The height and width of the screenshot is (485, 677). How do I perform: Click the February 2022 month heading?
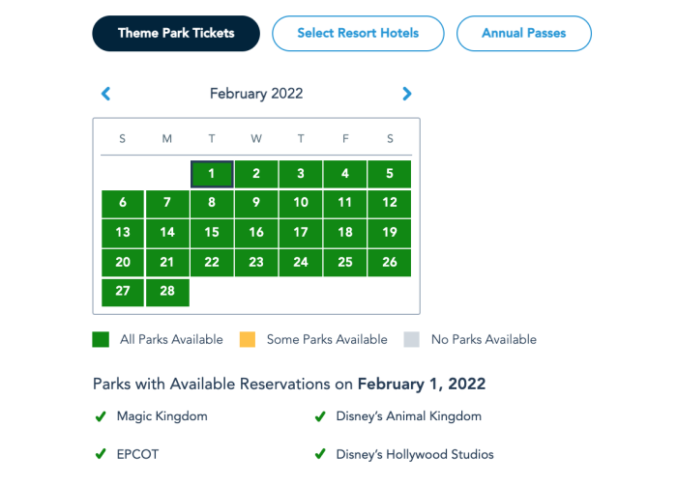tap(256, 94)
